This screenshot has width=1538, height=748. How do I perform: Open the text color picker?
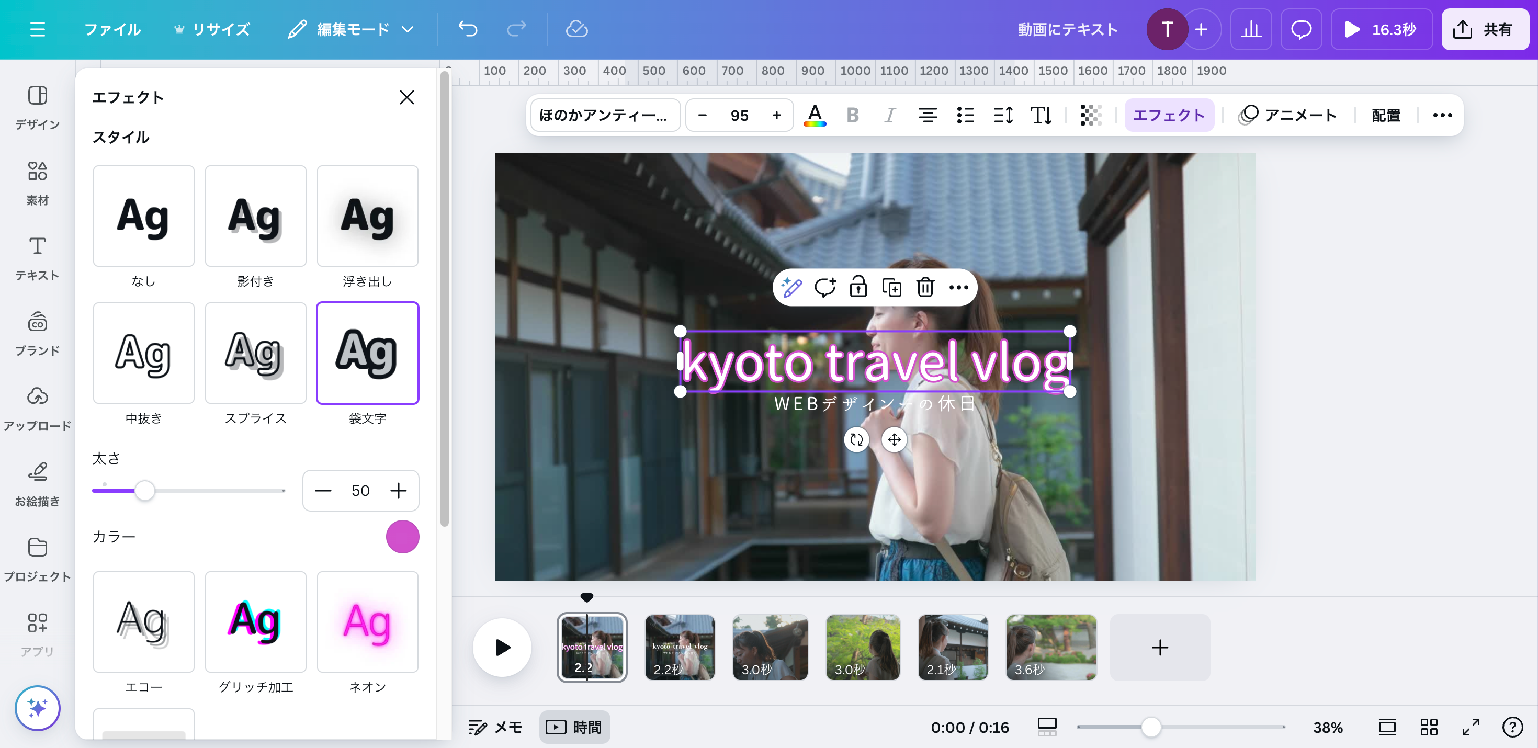(815, 115)
